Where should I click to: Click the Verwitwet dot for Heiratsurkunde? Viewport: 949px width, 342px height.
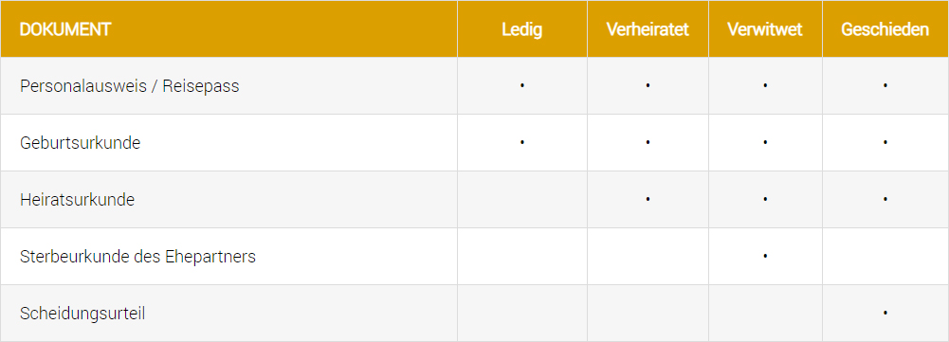tap(765, 199)
